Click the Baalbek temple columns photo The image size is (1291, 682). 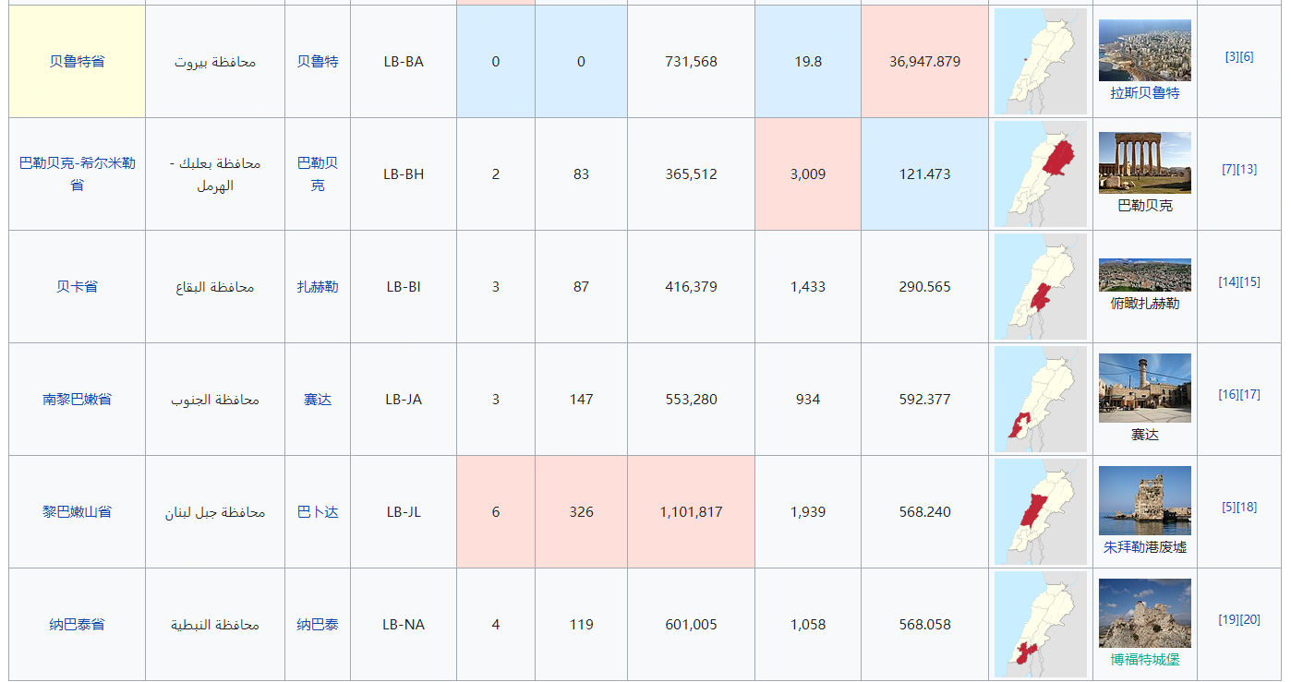pyautogui.click(x=1144, y=162)
